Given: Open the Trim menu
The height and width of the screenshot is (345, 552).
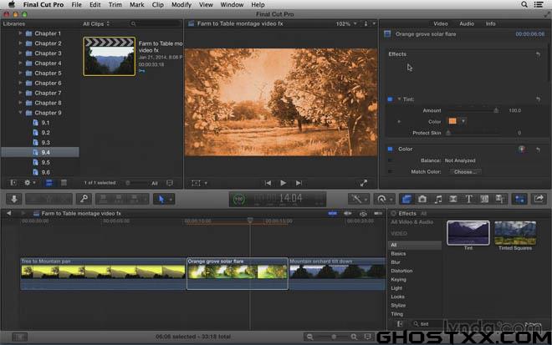Looking at the screenshot, I should point(115,4).
